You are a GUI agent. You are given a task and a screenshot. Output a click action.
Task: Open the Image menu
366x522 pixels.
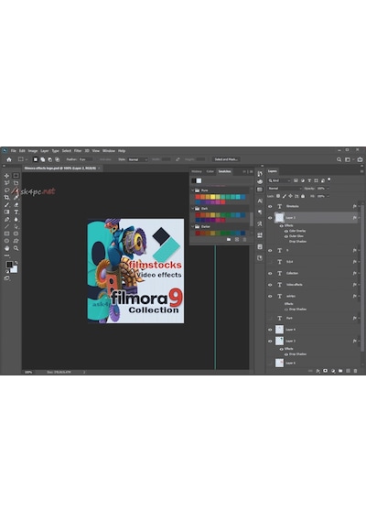point(33,151)
